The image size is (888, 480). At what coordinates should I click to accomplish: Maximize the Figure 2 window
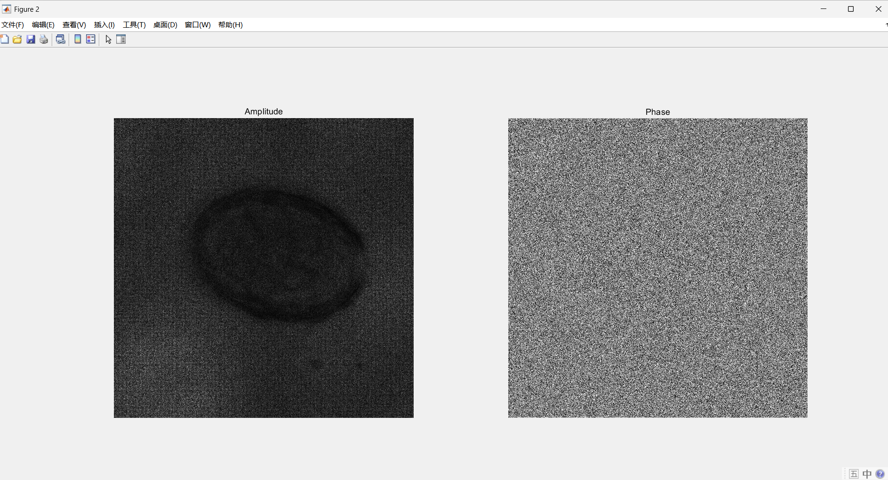click(851, 9)
